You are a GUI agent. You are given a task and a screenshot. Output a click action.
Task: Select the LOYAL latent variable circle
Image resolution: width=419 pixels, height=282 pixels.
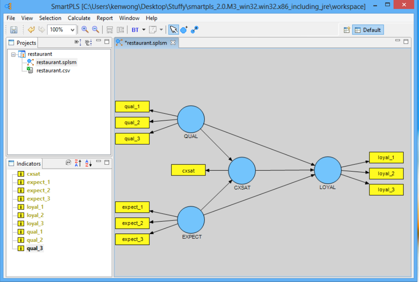[x=328, y=170]
